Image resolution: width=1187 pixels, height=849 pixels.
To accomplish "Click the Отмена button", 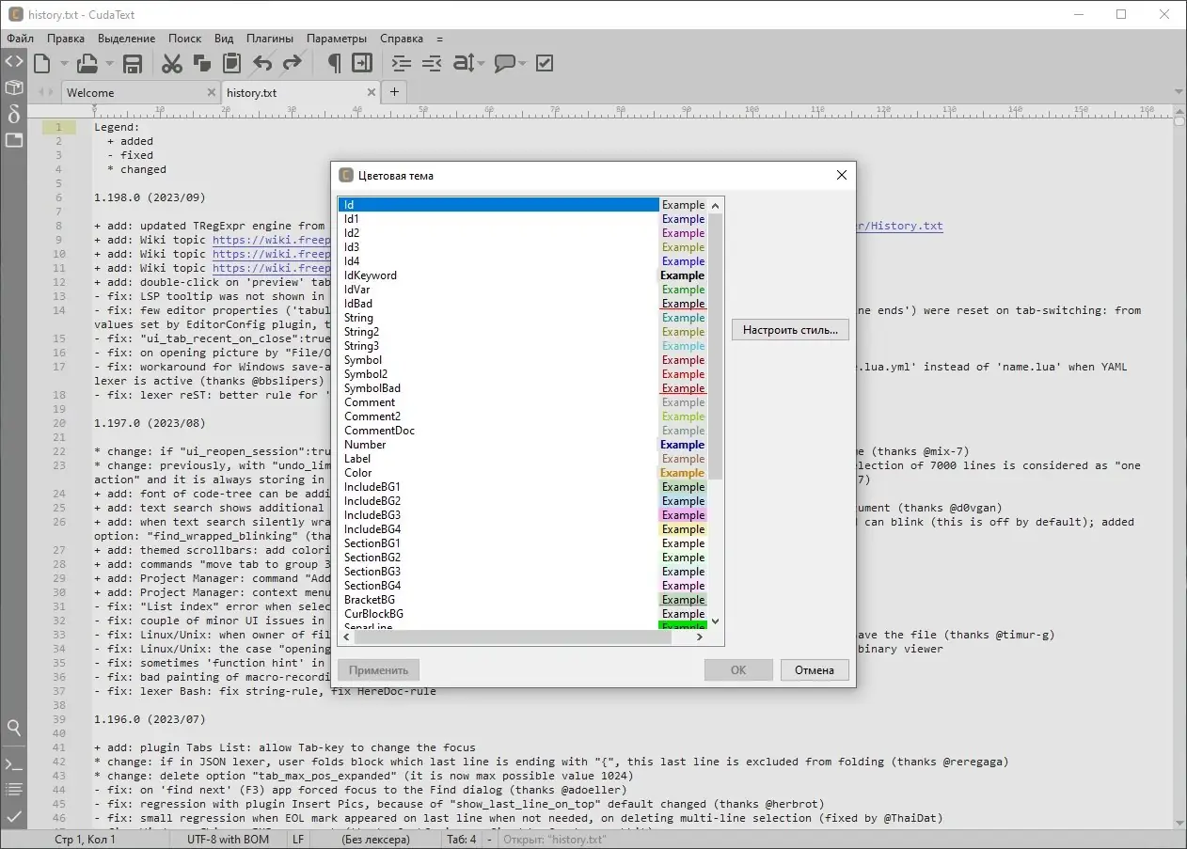I will pyautogui.click(x=814, y=670).
